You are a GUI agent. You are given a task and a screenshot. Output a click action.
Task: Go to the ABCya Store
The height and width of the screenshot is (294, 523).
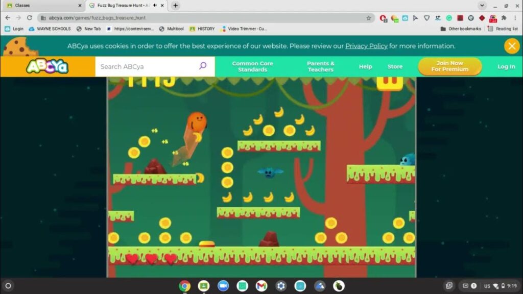395,67
